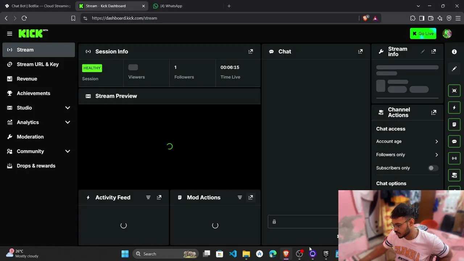The height and width of the screenshot is (261, 464).
Task: Click the locked chat message input
Action: click(x=303, y=221)
